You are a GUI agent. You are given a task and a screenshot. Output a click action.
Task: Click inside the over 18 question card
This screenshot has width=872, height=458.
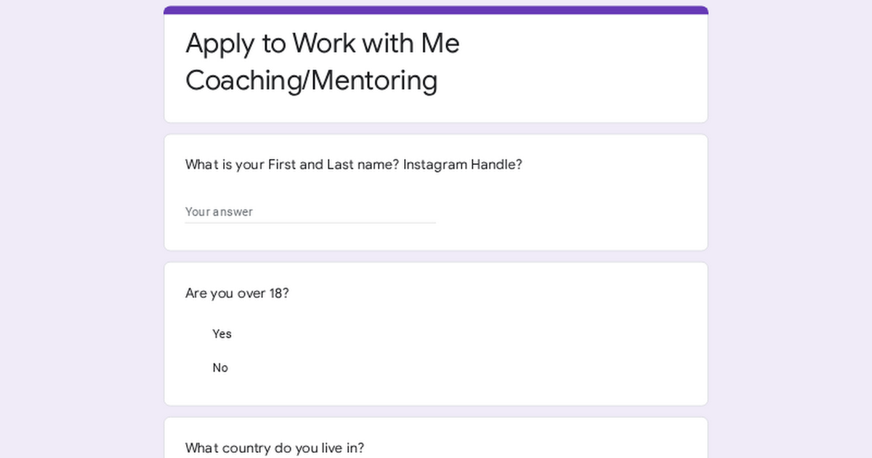click(509, 333)
